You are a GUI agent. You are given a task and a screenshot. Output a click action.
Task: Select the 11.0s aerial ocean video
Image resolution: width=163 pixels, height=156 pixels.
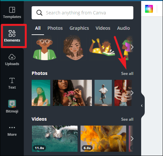55,139
